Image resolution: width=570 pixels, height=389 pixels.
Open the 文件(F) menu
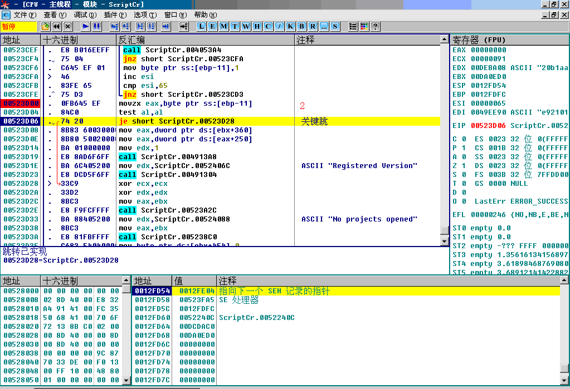(x=25, y=15)
